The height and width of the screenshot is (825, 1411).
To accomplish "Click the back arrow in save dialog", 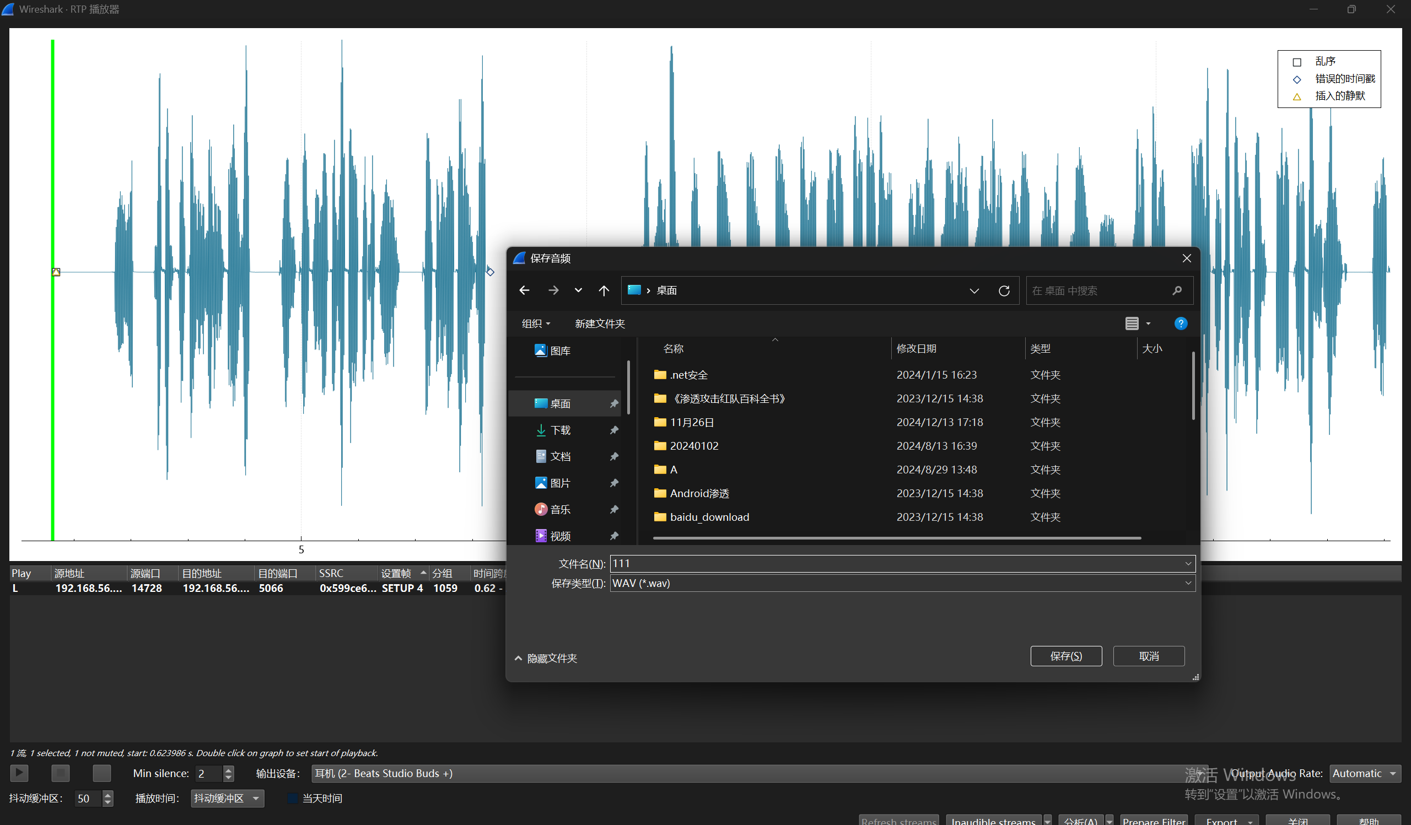I will pyautogui.click(x=524, y=290).
